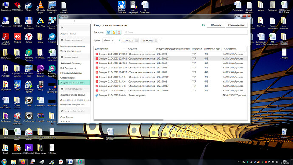Open Kaspersky from the taskbar
This screenshot has height=165, width=293.
tap(80, 162)
